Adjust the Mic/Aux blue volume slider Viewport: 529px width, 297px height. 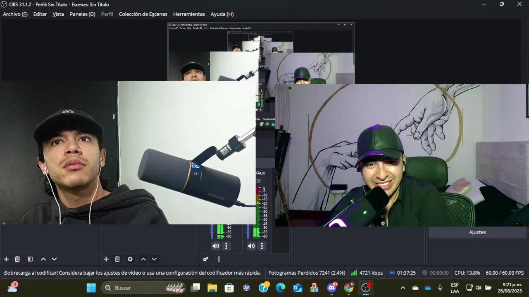248,231
